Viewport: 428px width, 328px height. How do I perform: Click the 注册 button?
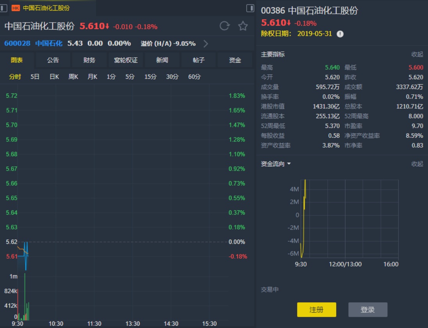pos(316,310)
